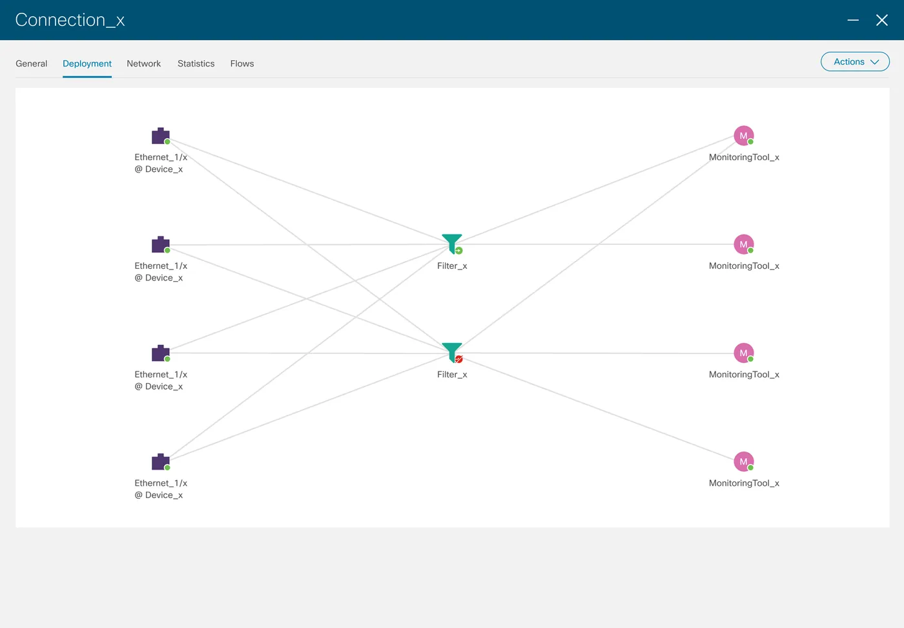The image size is (904, 628).
Task: View the Statistics tab
Action: pos(196,63)
